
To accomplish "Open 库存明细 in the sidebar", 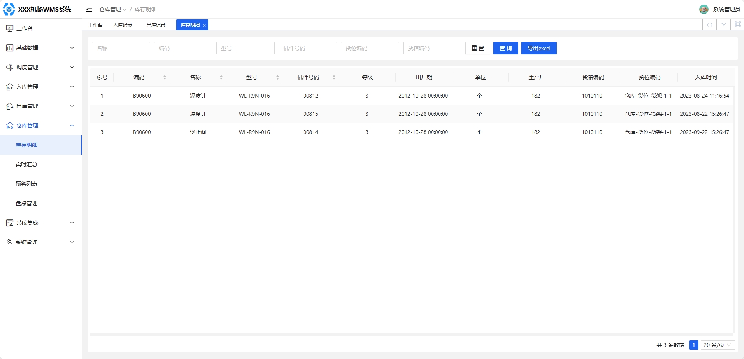I will click(41, 145).
